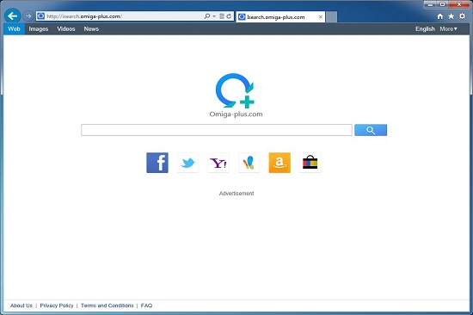
Task: Open the Facebook shortcut icon
Action: pyautogui.click(x=157, y=163)
